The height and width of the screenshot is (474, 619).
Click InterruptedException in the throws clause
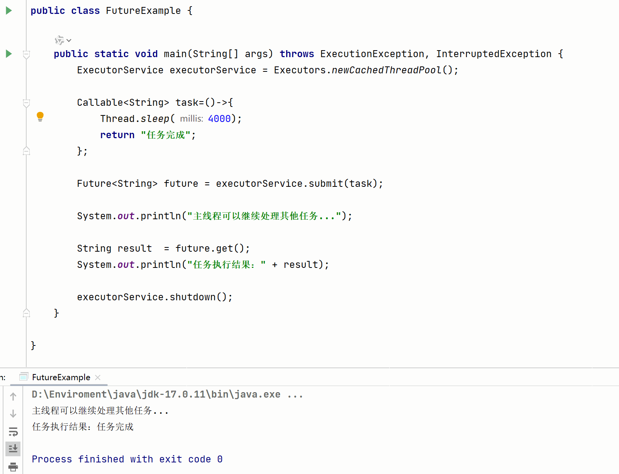tap(494, 54)
